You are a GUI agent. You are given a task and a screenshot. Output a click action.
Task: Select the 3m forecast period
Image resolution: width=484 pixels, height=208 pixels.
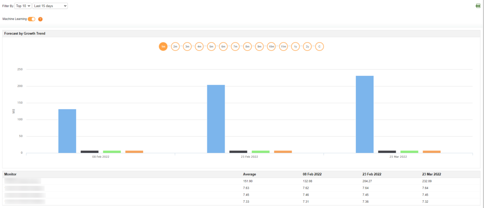(x=187, y=47)
